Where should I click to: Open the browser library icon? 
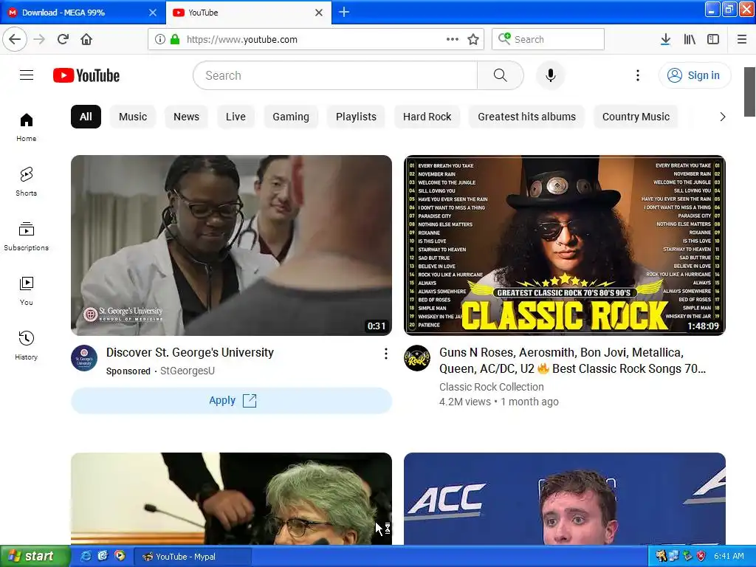pyautogui.click(x=690, y=39)
